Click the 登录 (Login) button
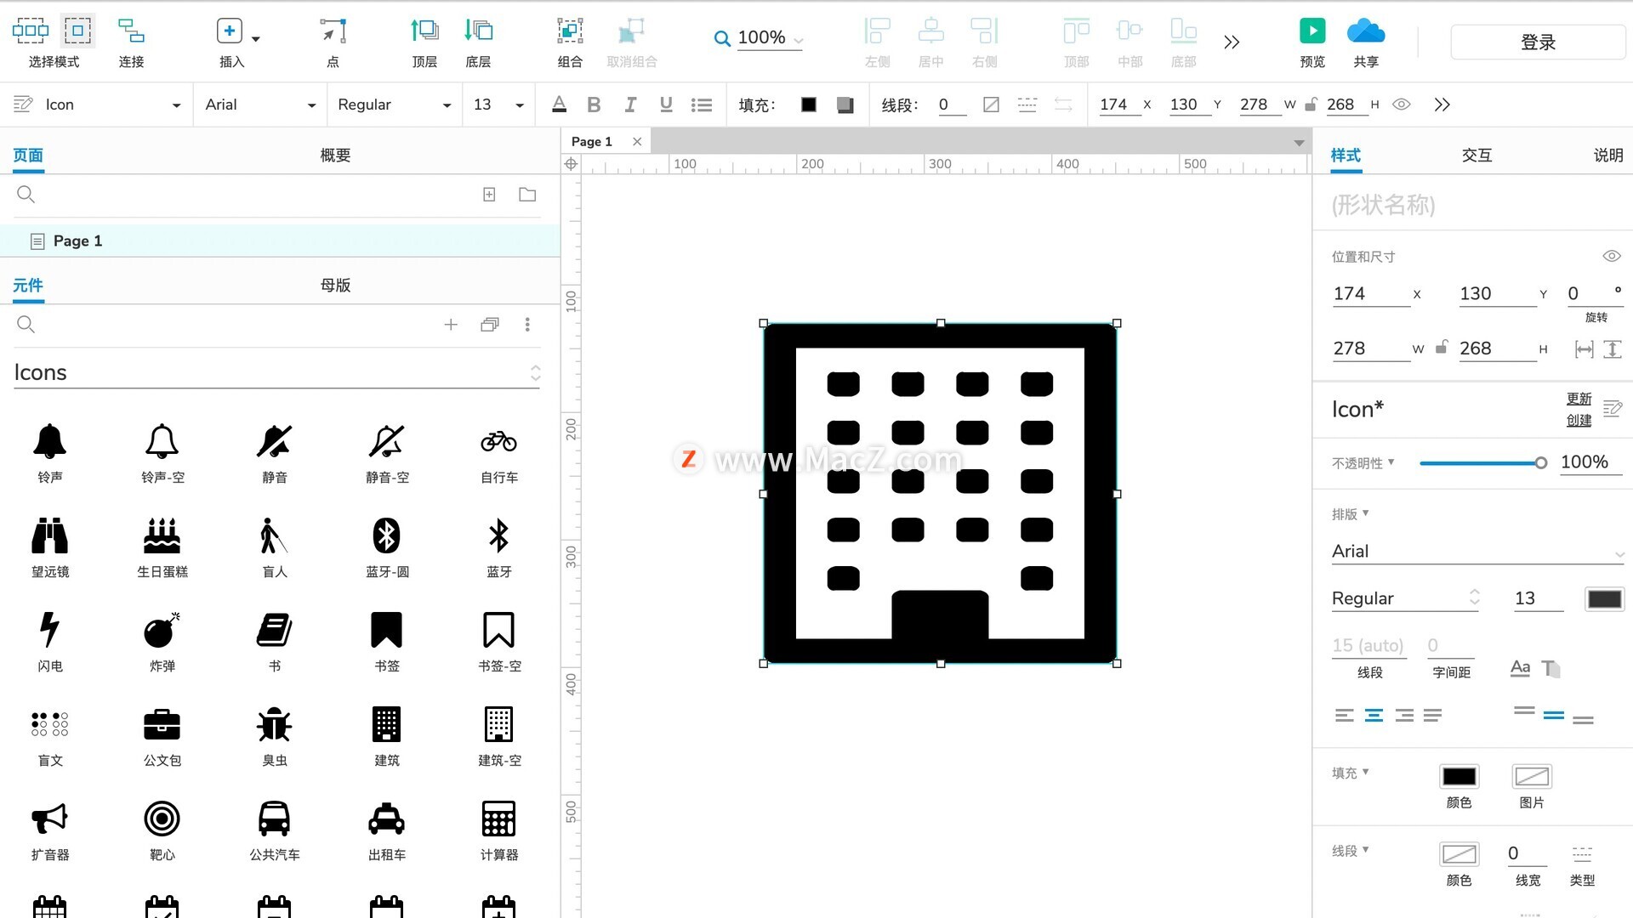 point(1537,42)
